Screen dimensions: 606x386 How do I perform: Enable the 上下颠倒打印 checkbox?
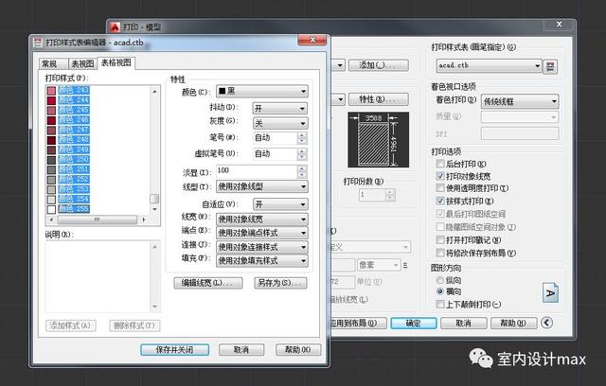point(440,305)
